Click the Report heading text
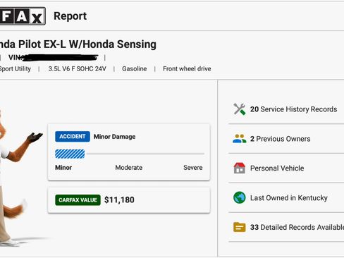Screen dimensions: 344x258 (x=70, y=16)
